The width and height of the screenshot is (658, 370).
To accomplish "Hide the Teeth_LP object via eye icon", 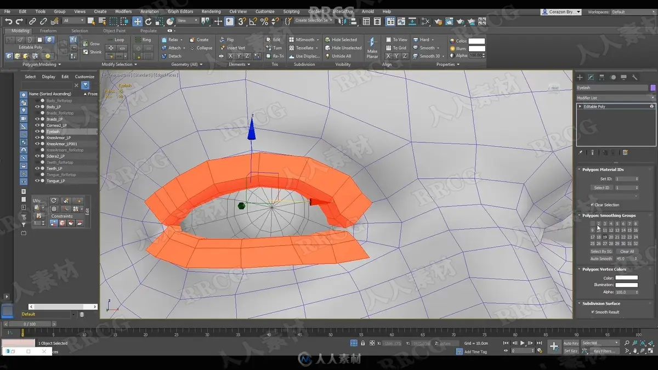I will (38, 168).
